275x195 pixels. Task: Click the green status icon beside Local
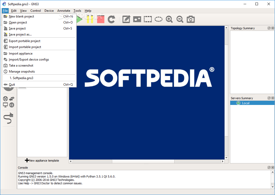point(238,103)
